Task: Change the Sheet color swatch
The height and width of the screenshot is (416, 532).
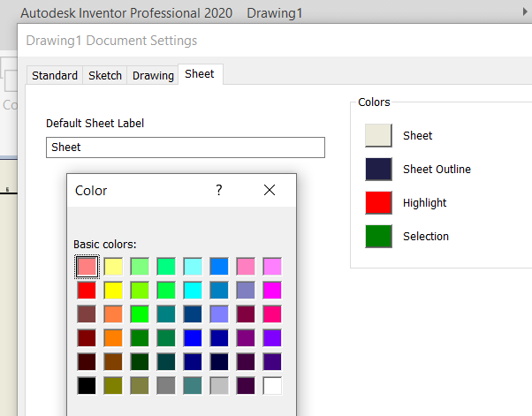Action: tap(378, 136)
